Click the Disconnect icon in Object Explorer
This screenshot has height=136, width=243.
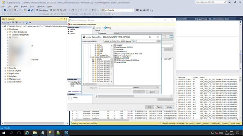16,23
